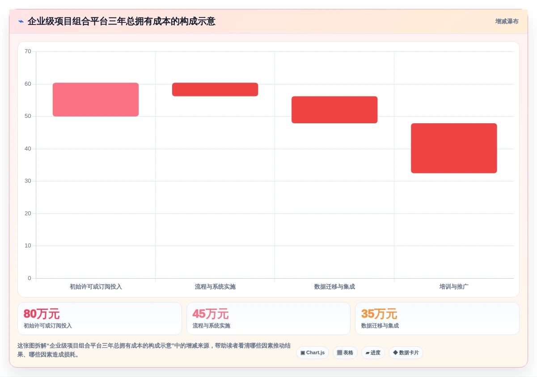537x377 pixels.
Task: Click x-axis label 数据迁移与集成
Action: click(x=334, y=287)
